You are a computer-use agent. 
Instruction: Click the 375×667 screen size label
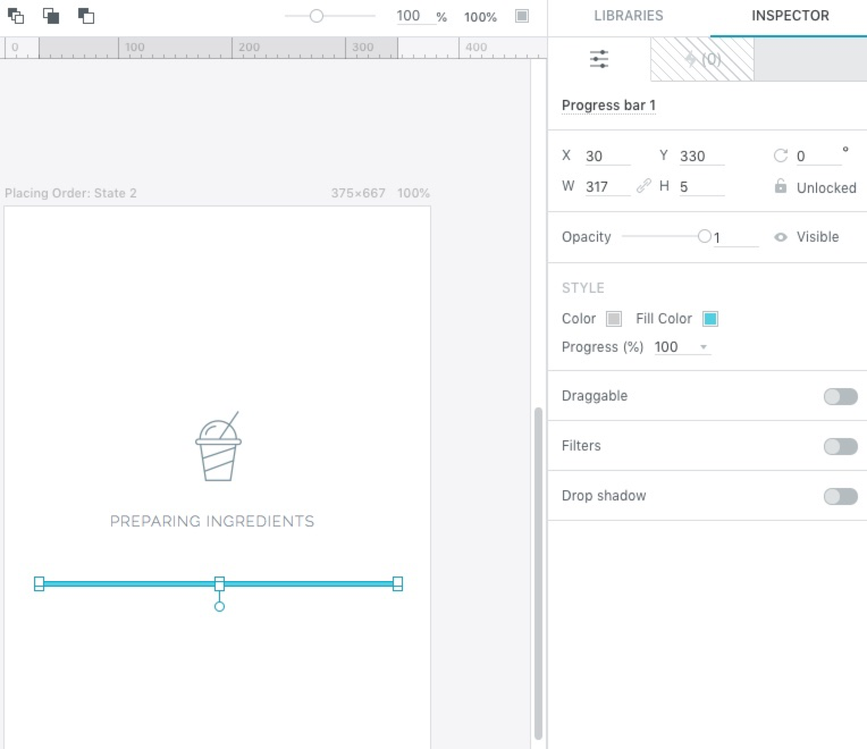tap(358, 193)
